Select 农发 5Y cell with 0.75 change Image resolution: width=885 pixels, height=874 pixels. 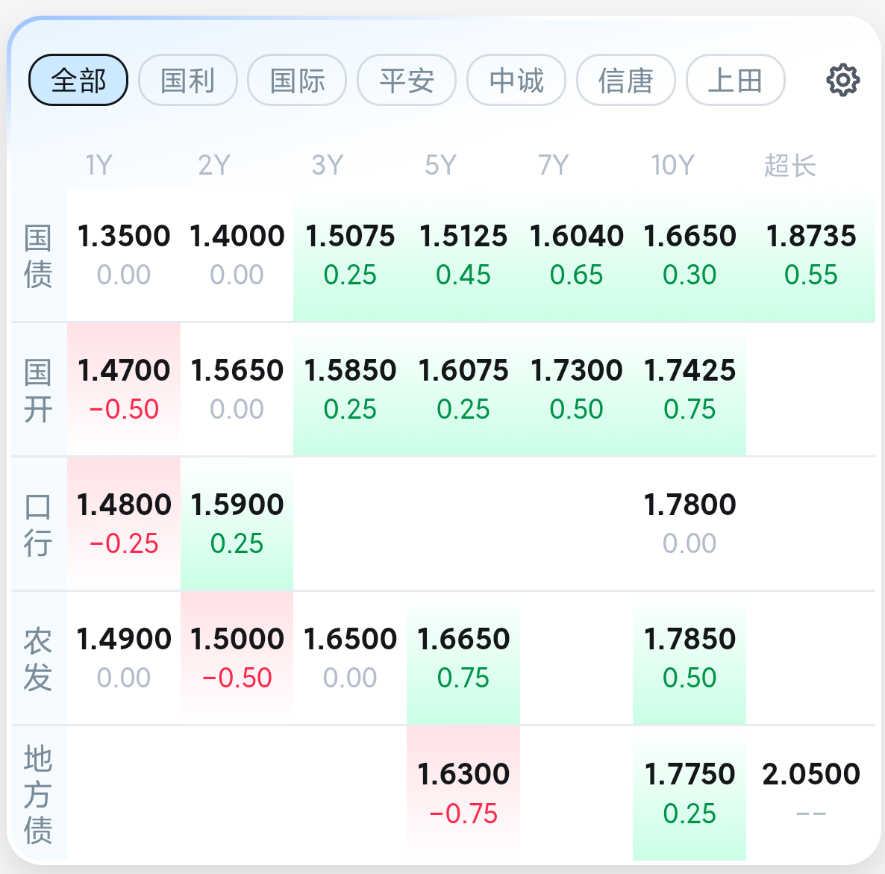[463, 658]
